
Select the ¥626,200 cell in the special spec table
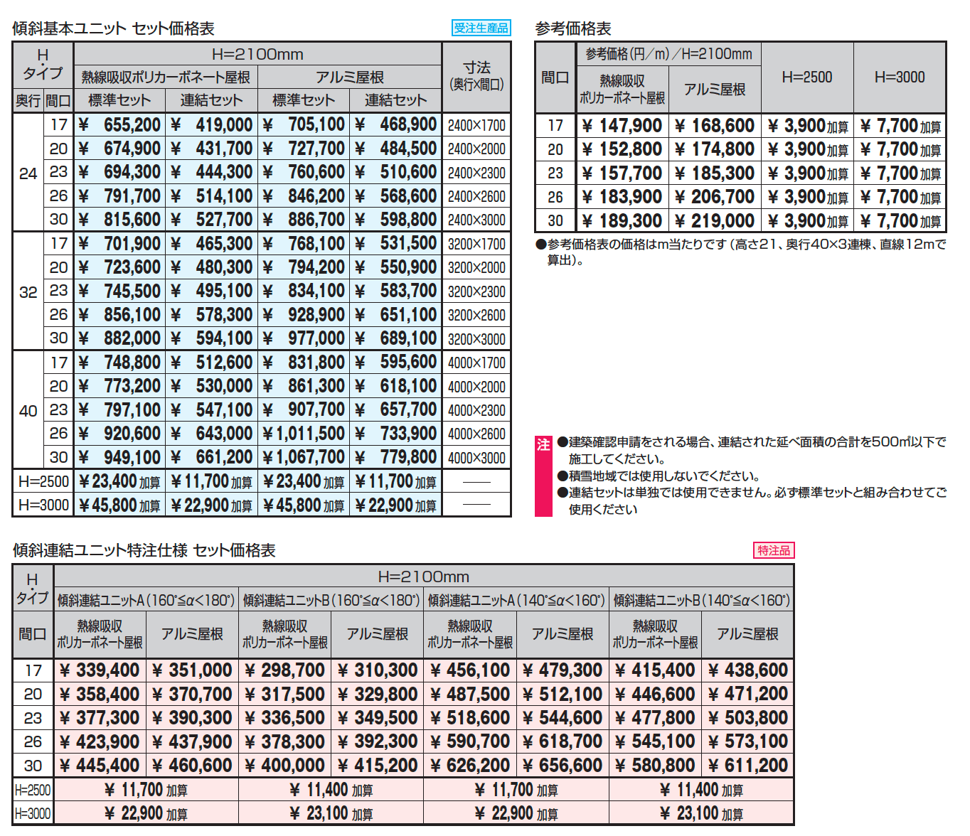coord(469,765)
